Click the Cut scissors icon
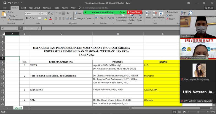Screen dimensions: 217x114 coord(9,12)
